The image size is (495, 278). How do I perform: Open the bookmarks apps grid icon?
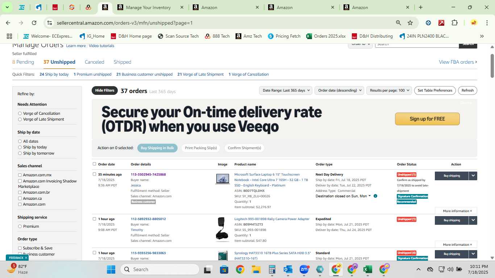tap(9, 36)
